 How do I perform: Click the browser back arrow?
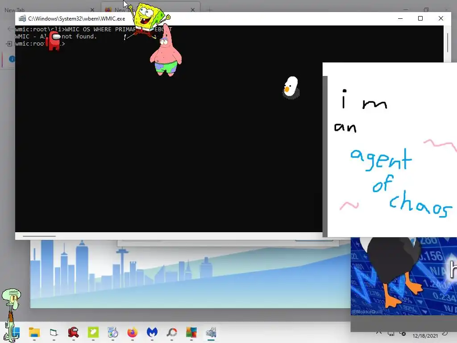pos(10,29)
